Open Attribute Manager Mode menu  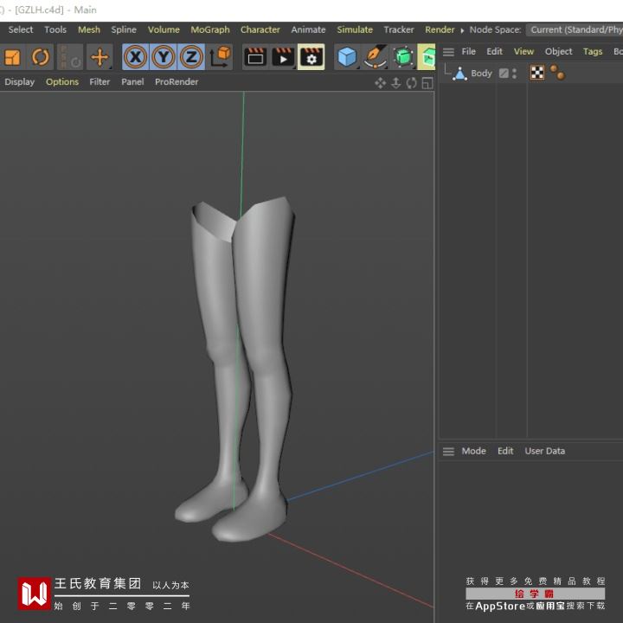pos(473,451)
